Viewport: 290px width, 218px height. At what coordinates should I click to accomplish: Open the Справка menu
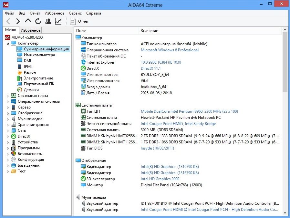click(94, 13)
